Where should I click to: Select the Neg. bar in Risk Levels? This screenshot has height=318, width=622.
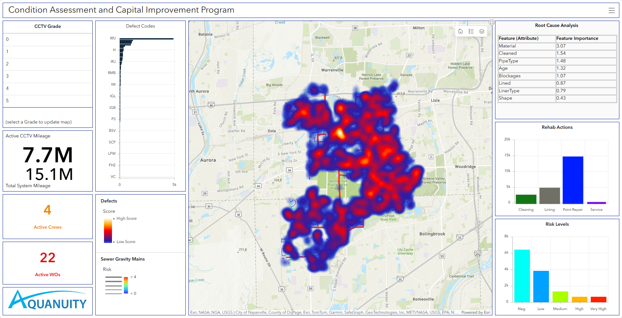[522, 276]
